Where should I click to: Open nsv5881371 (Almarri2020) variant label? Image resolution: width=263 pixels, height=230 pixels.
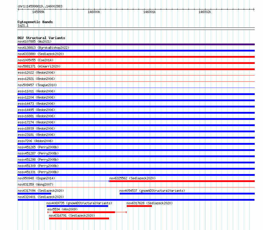39,66
